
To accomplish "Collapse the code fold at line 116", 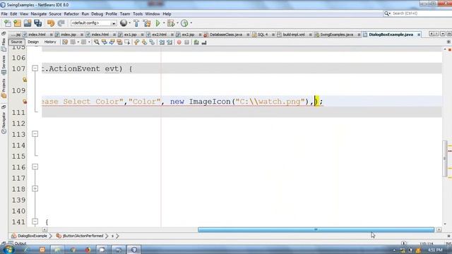I will (35, 167).
